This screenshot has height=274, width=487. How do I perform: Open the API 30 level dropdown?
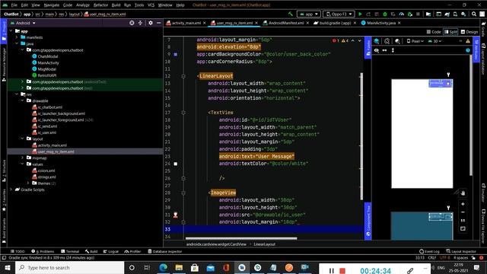click(434, 41)
